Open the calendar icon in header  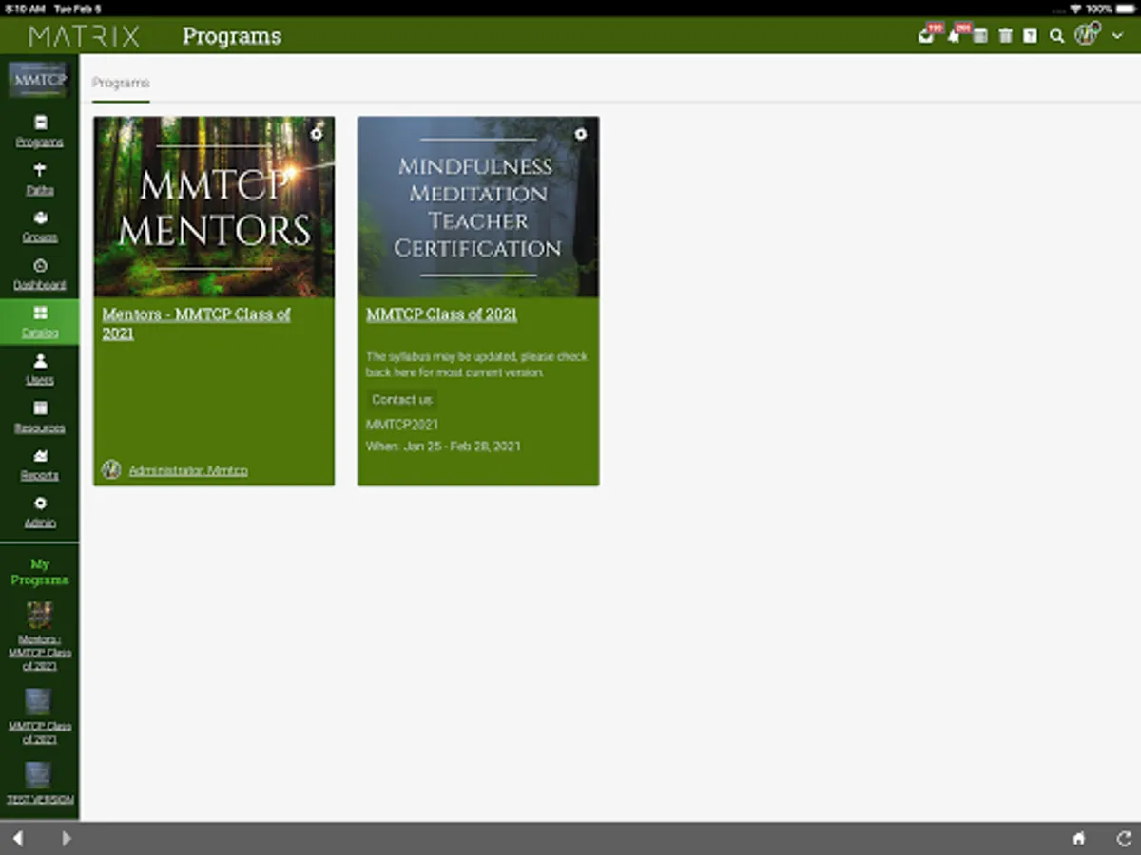980,36
